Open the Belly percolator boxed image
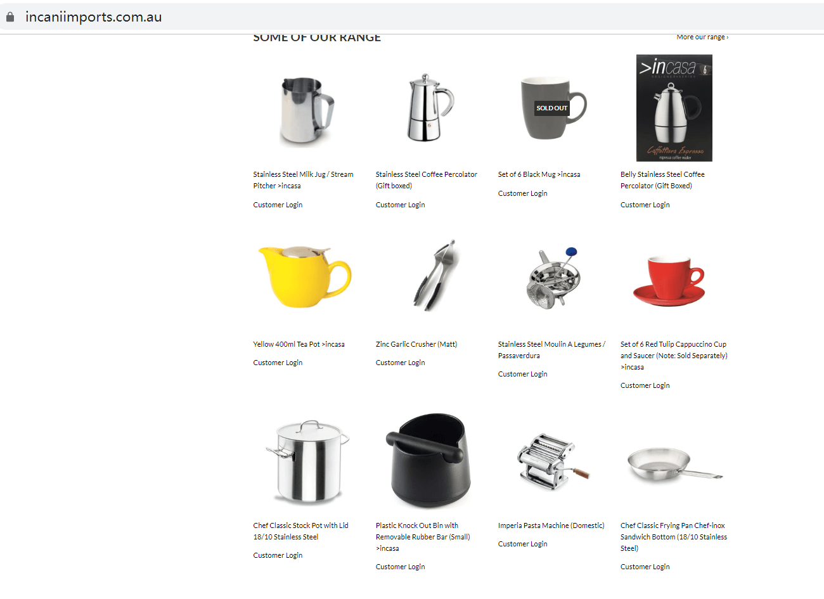This screenshot has width=824, height=599. (x=674, y=108)
